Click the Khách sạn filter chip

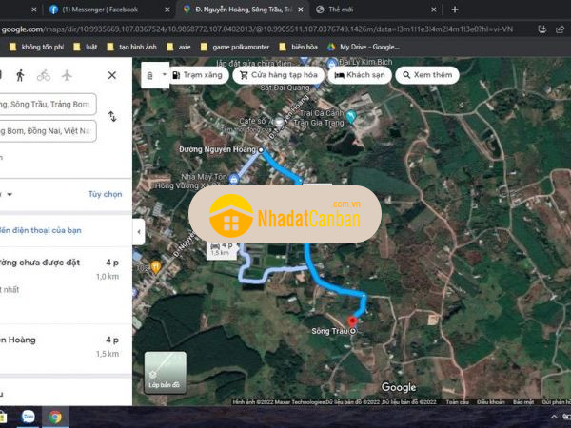[x=360, y=74]
